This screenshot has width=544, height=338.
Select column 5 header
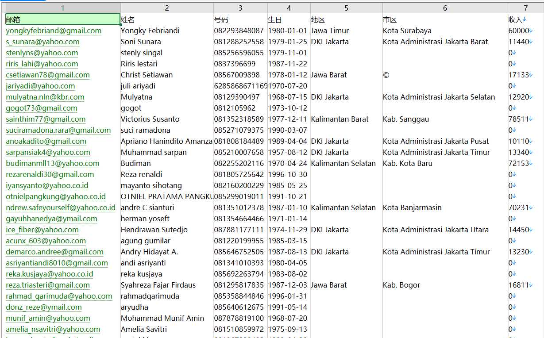point(346,8)
